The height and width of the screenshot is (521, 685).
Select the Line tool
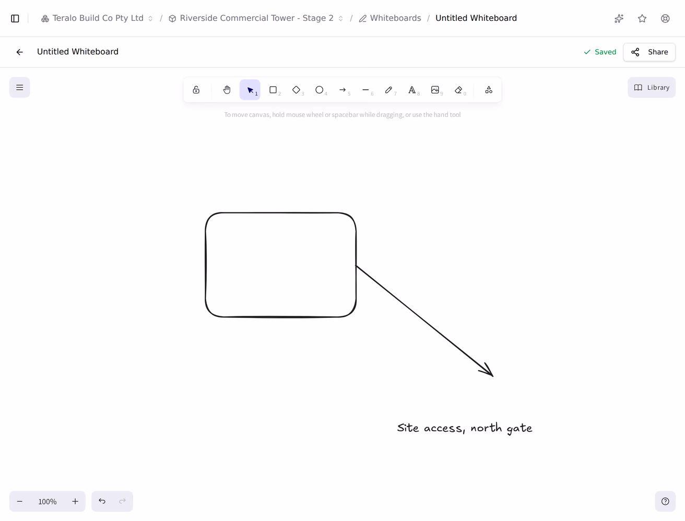pyautogui.click(x=365, y=90)
